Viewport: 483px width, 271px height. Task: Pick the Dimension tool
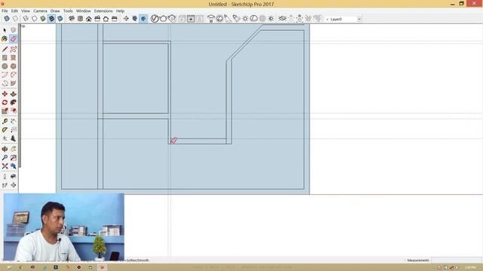[14, 121]
